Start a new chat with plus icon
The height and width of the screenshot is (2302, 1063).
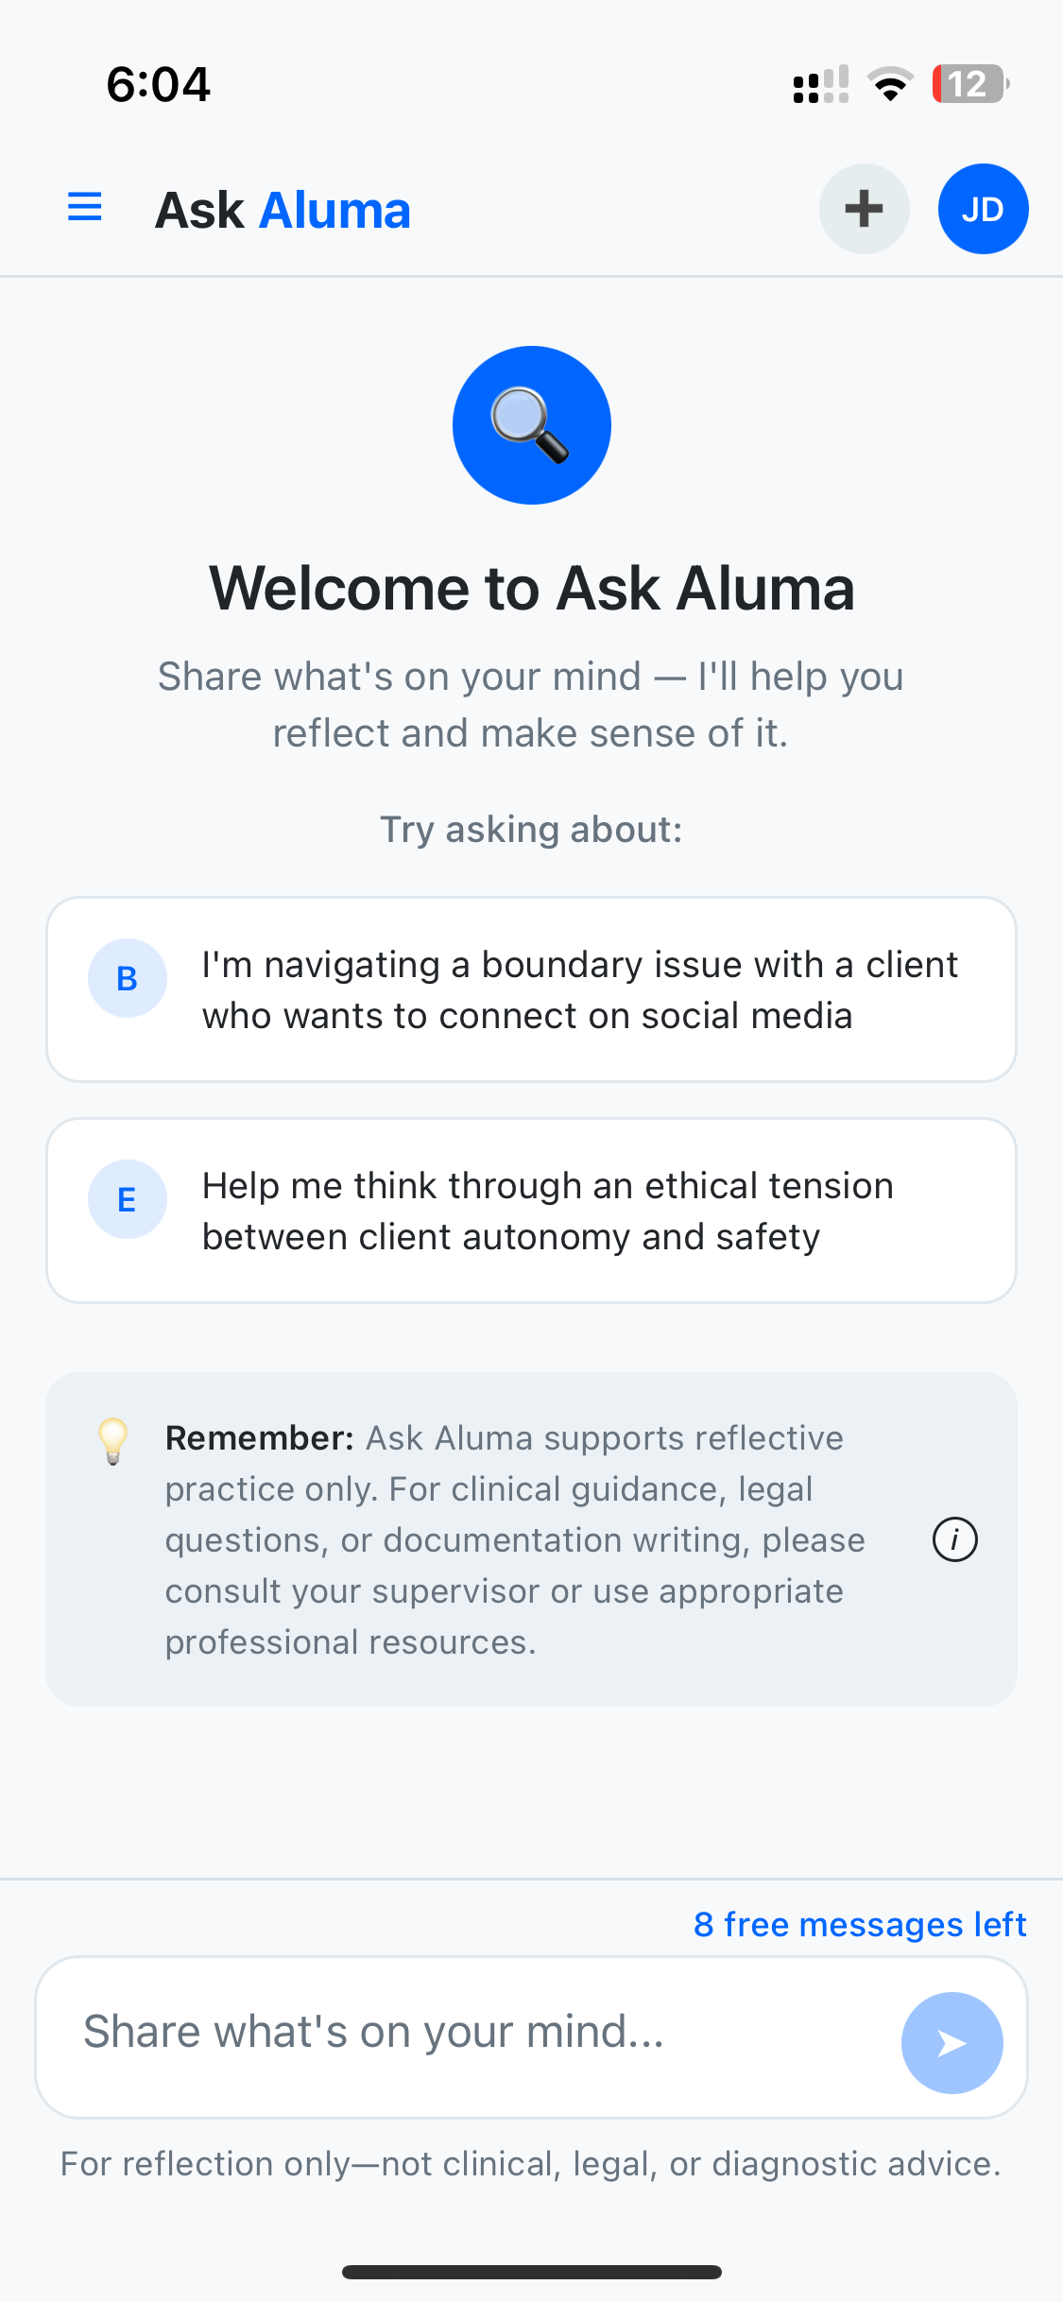[x=864, y=209]
